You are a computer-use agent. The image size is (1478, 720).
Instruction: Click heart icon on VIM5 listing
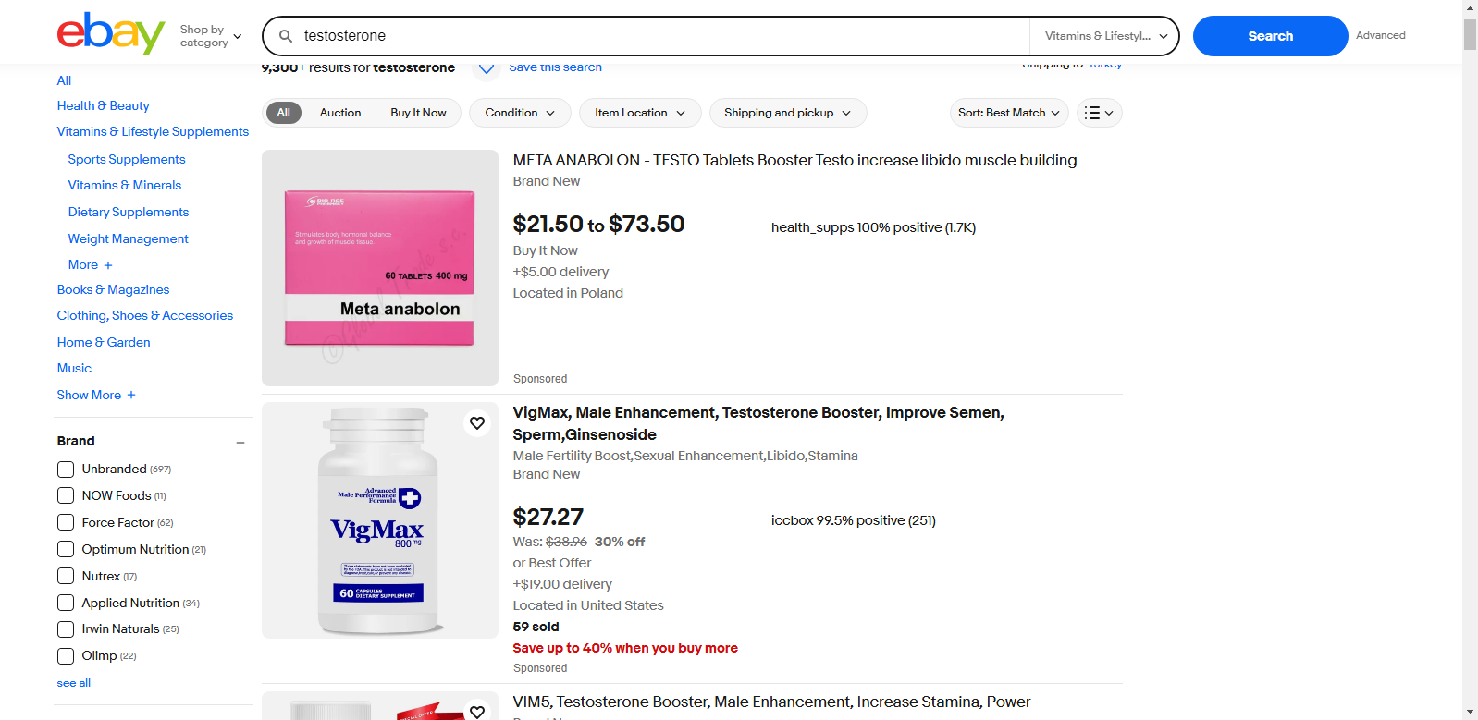[477, 712]
